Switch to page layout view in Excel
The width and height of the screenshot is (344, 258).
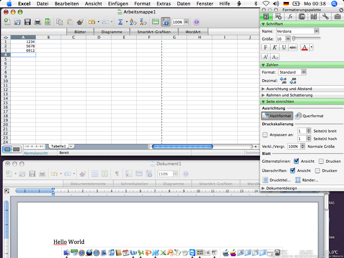point(16,149)
